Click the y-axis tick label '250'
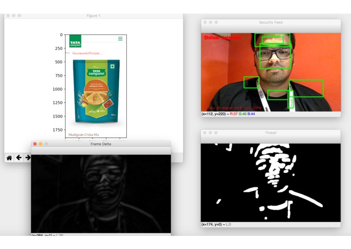Image resolution: width=351 pixels, height=249 pixels. [59, 48]
